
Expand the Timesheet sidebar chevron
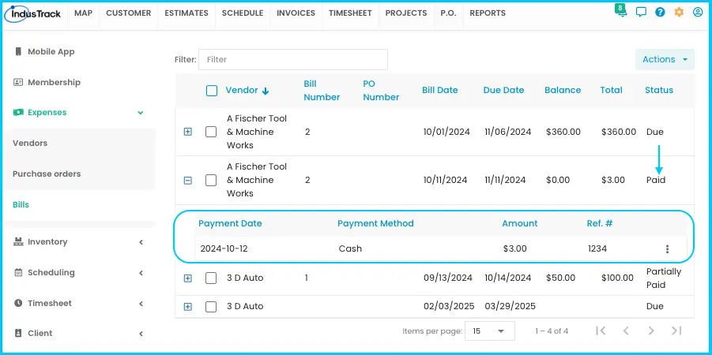[141, 303]
